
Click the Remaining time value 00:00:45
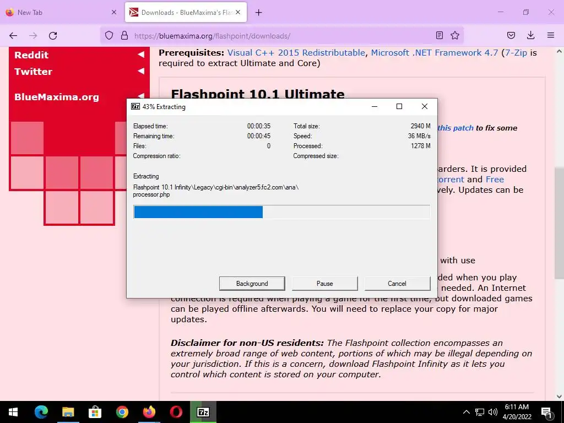pyautogui.click(x=259, y=136)
